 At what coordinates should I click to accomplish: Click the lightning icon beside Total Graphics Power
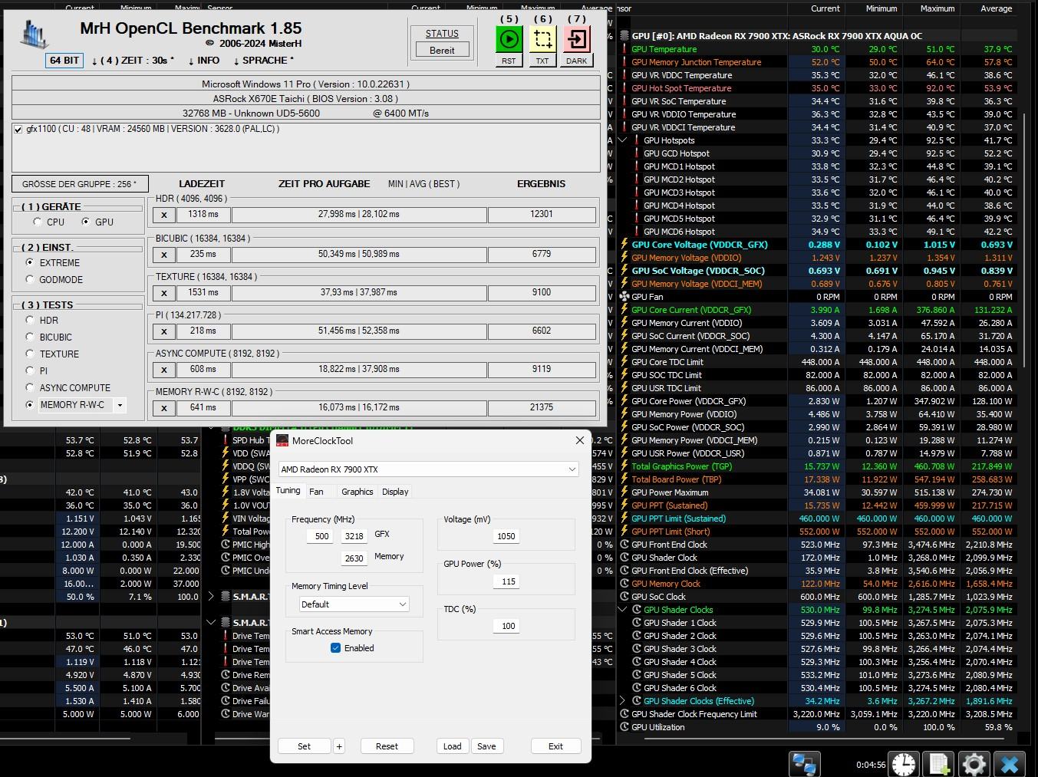[x=624, y=466]
